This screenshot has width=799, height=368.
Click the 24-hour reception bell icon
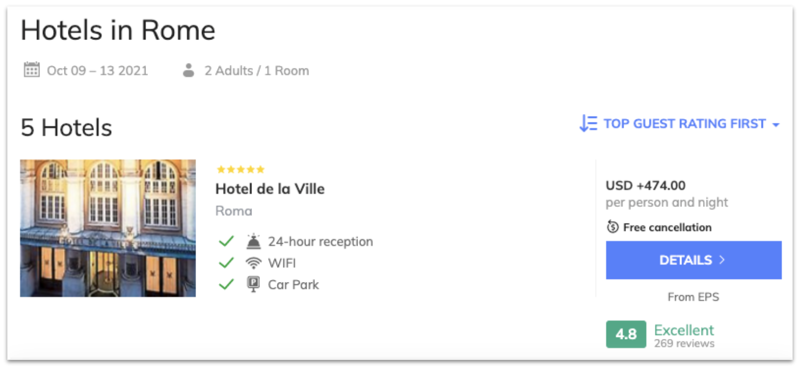(x=253, y=241)
